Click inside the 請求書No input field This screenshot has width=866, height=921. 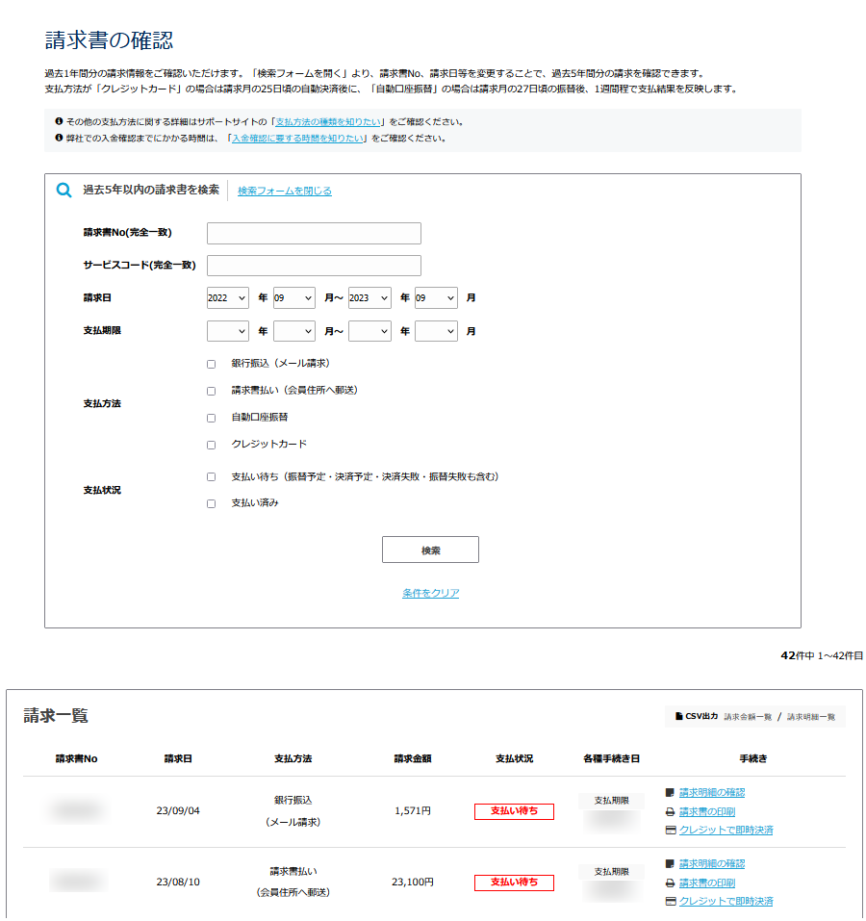click(x=314, y=233)
